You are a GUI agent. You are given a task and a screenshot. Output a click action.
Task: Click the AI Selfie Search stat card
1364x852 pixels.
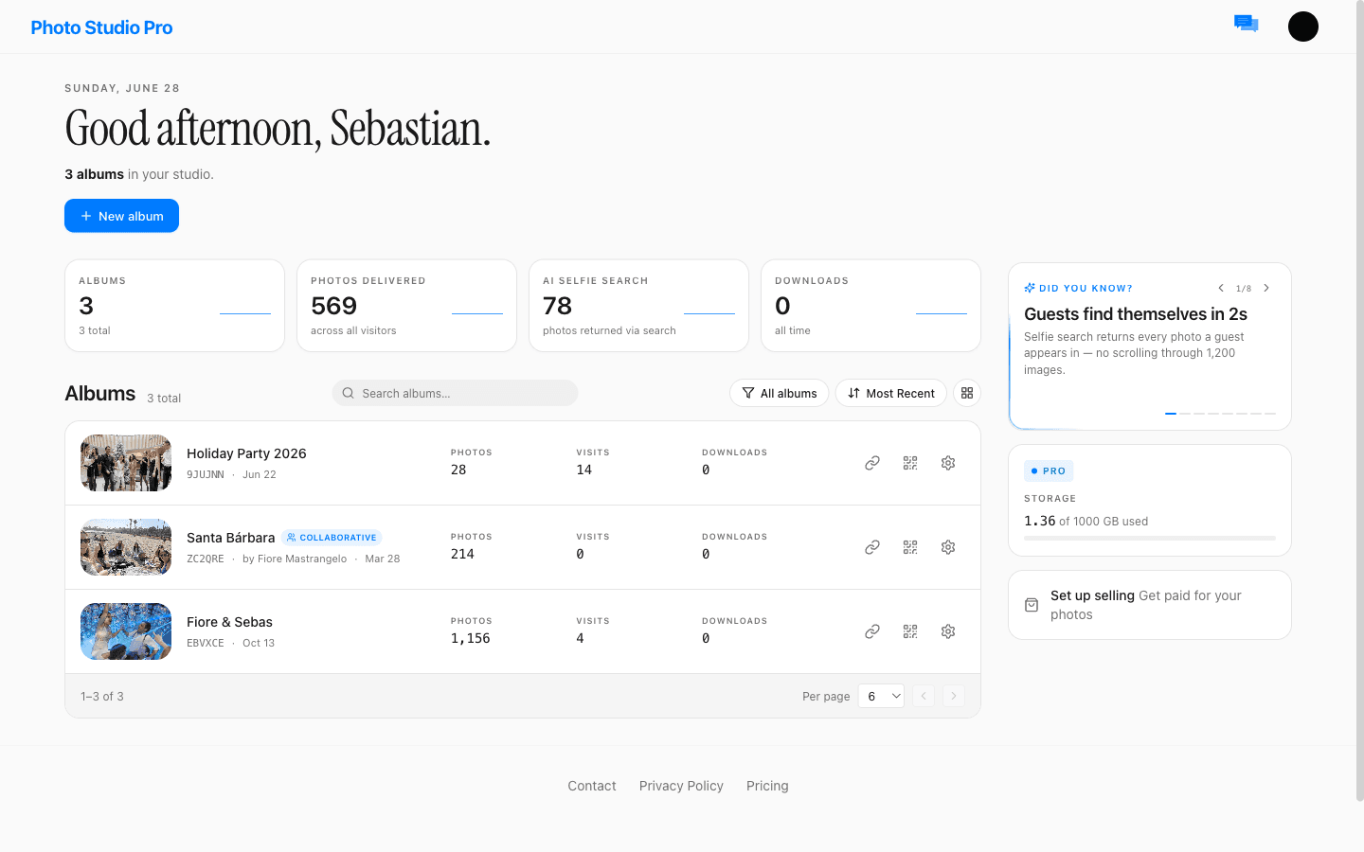click(x=638, y=306)
